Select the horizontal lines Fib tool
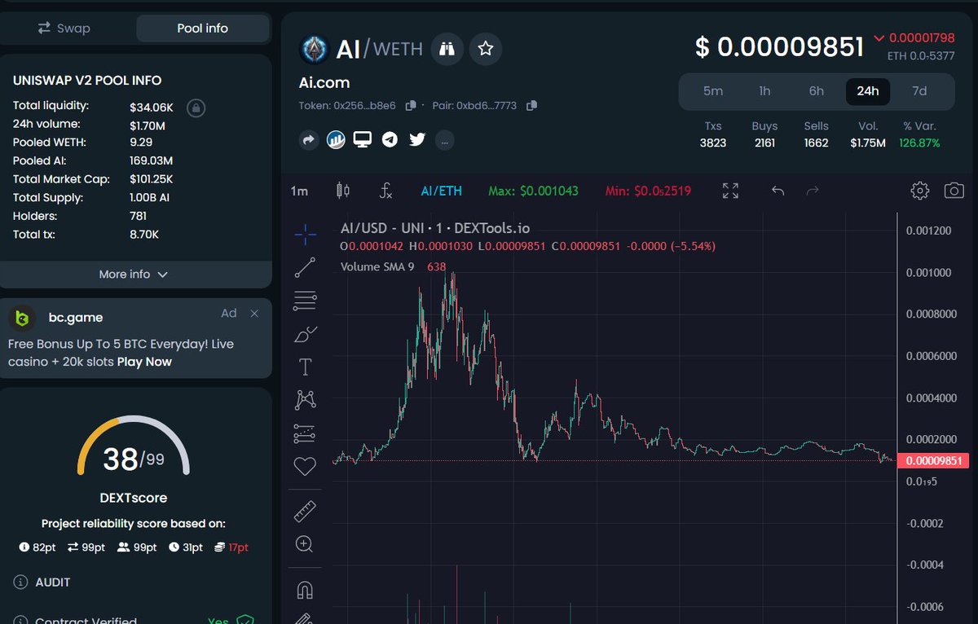Image resolution: width=978 pixels, height=624 pixels. click(x=305, y=301)
